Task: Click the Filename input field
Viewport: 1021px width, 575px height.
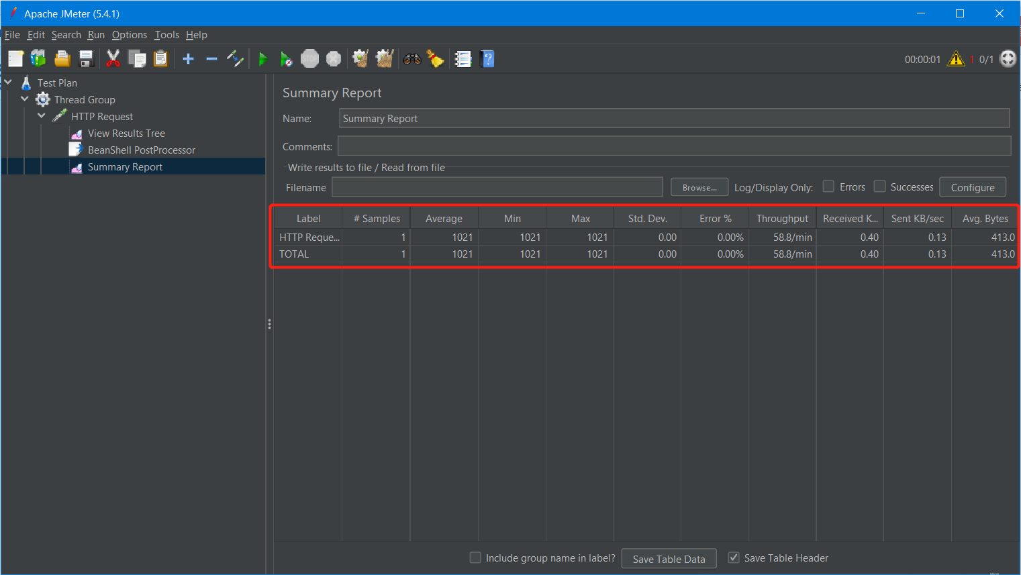Action: pyautogui.click(x=497, y=187)
